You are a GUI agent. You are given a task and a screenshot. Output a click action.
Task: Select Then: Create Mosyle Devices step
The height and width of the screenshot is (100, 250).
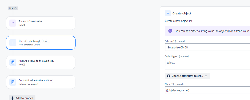tap(41, 43)
